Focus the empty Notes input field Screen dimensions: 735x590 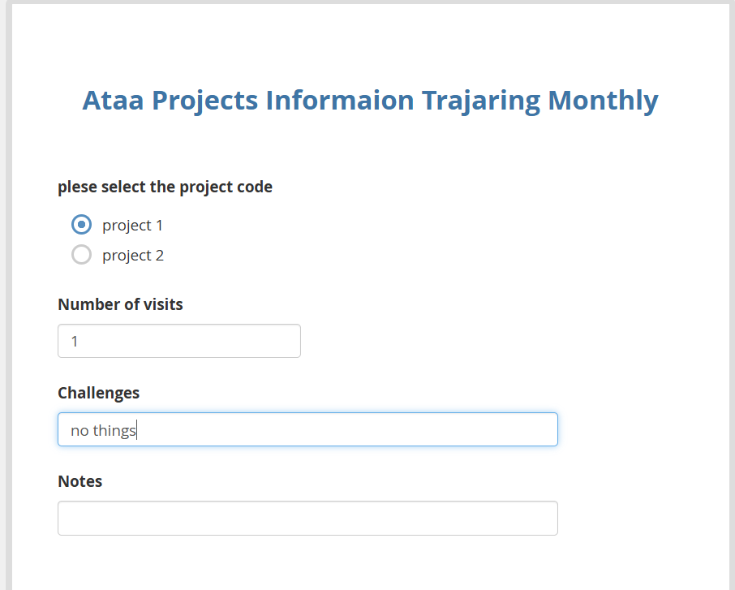[x=307, y=518]
